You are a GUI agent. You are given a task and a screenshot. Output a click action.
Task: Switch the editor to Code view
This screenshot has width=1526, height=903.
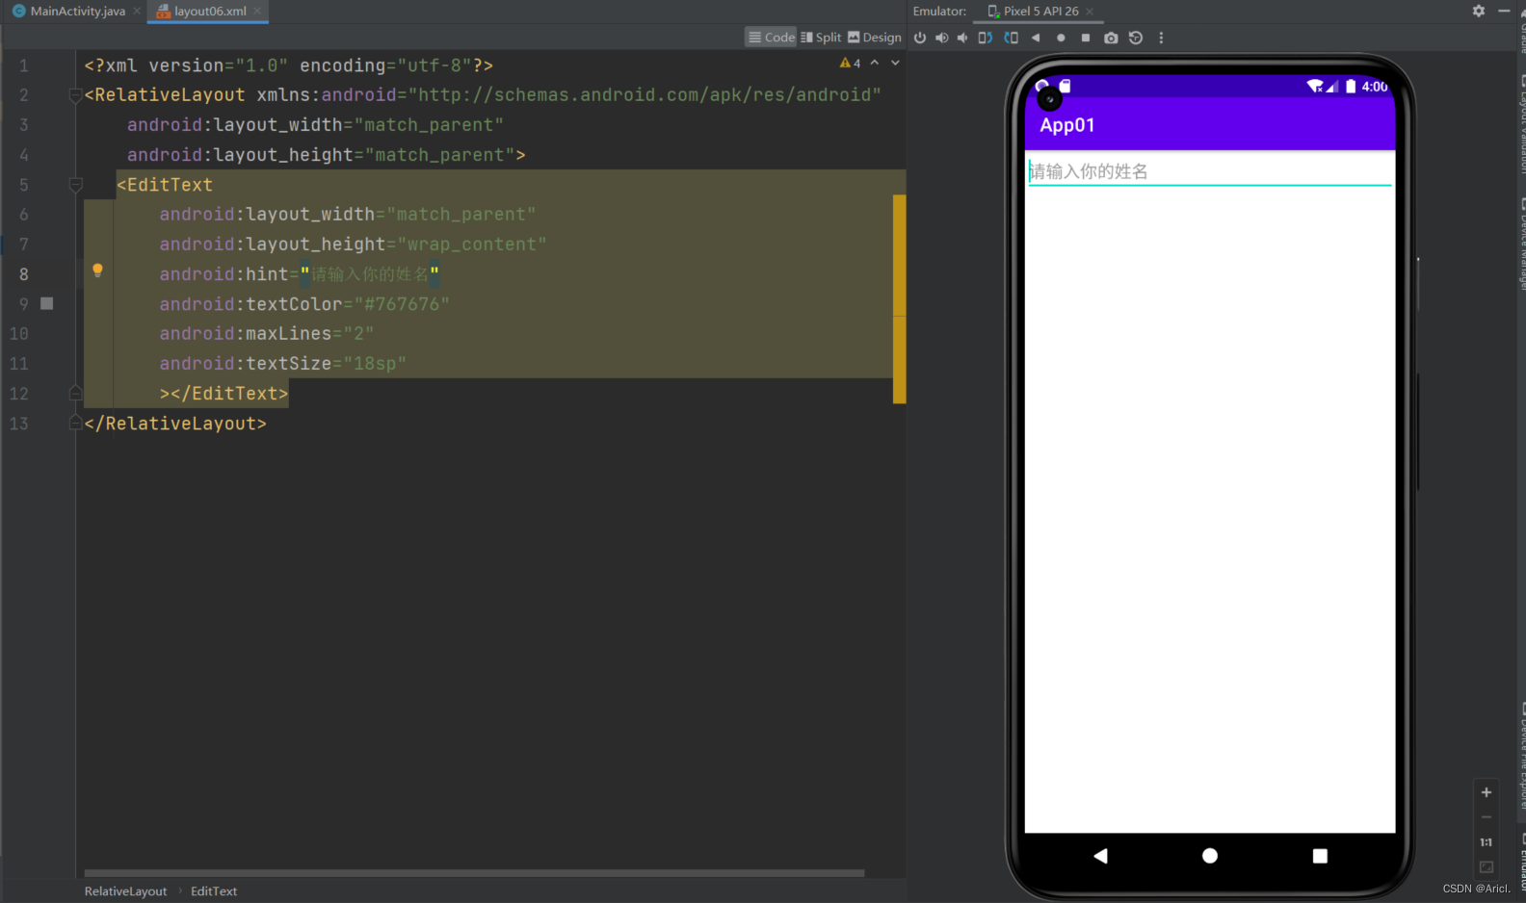tap(772, 38)
